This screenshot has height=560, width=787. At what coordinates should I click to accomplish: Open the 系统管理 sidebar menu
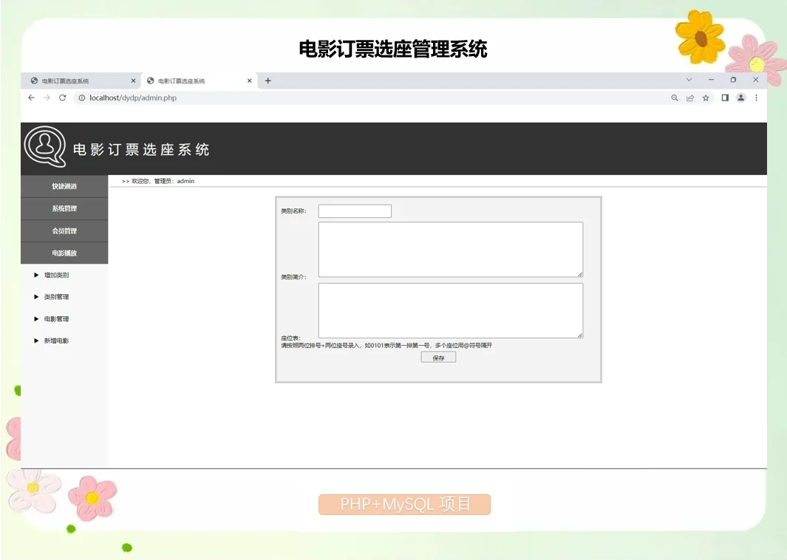(x=64, y=208)
